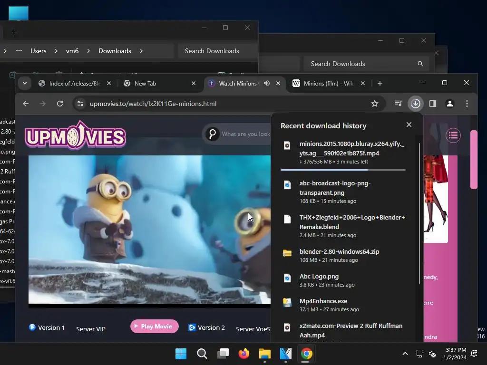Open Abc Logo.png download entry
Image resolution: width=487 pixels, height=365 pixels.
tap(343, 280)
